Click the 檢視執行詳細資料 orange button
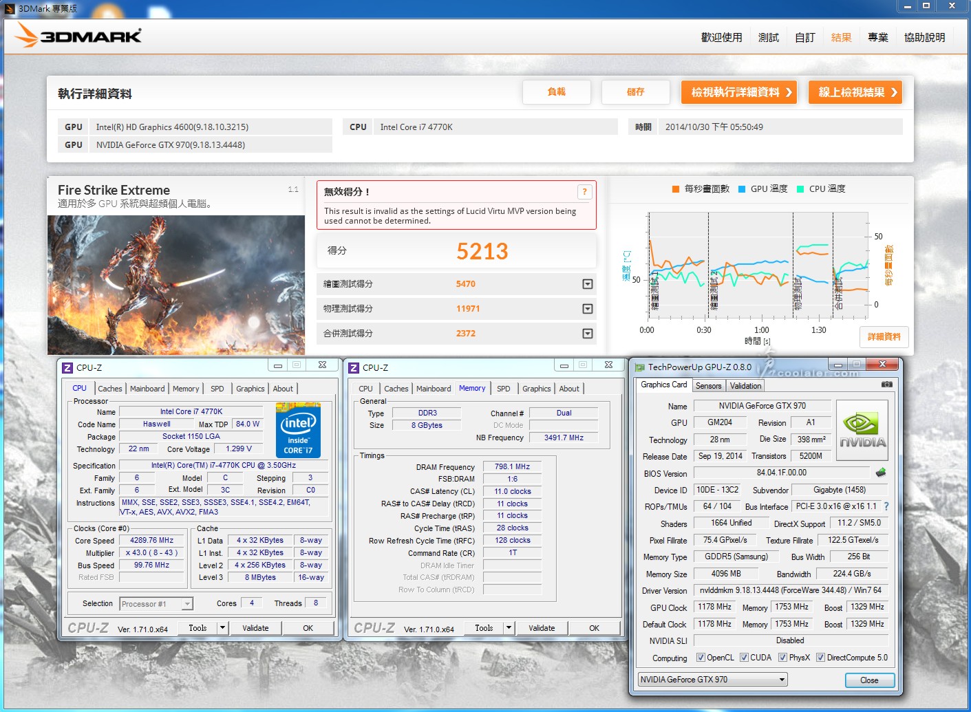This screenshot has height=712, width=971. tap(739, 92)
